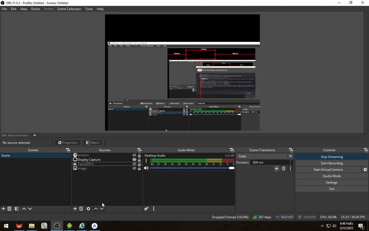Screen dimensions: 369x231
Task: Move source up arrow in Sources dock
Action: point(96,209)
